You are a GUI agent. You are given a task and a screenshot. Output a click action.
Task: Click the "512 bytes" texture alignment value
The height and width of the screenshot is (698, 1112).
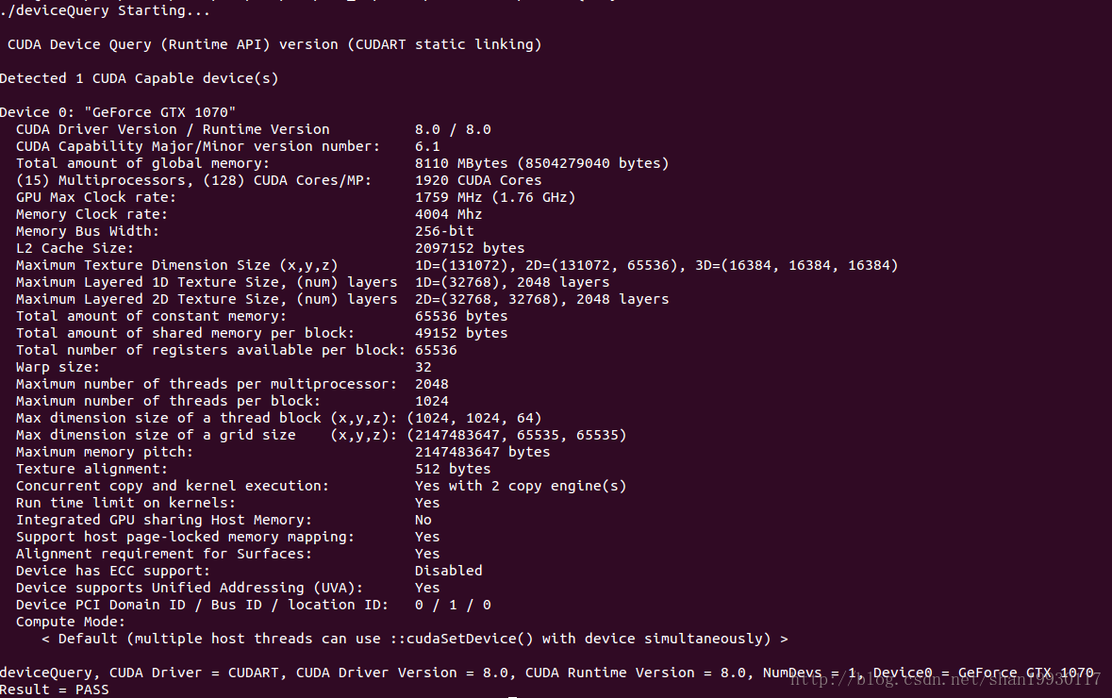(453, 469)
